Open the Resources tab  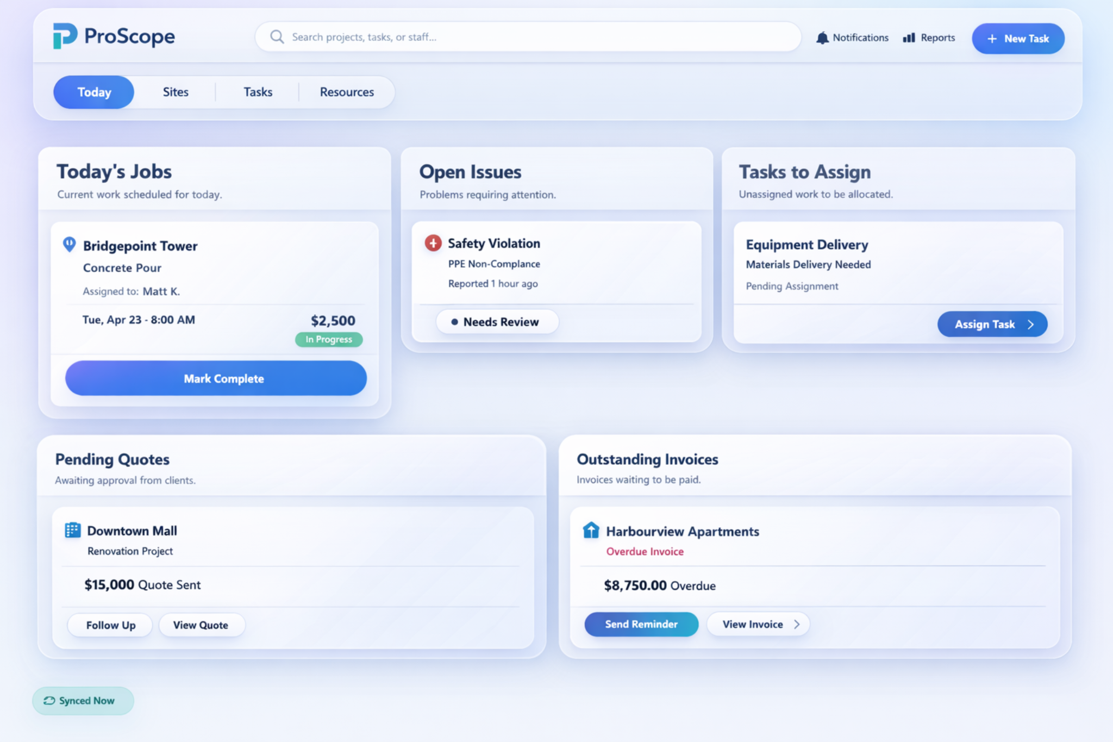(346, 92)
